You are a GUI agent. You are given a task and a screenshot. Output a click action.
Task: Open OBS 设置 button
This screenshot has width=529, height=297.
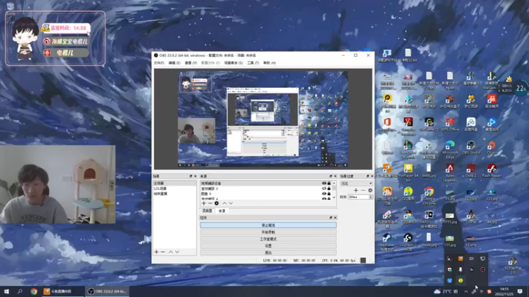[268, 246]
